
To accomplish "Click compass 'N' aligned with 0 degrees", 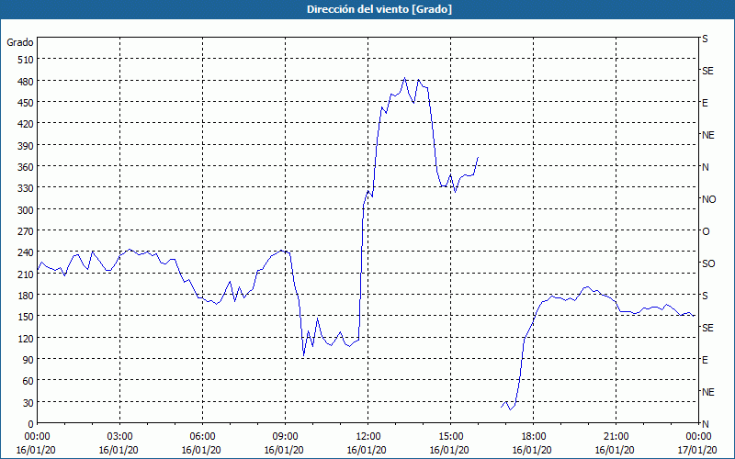I will pyautogui.click(x=705, y=424).
